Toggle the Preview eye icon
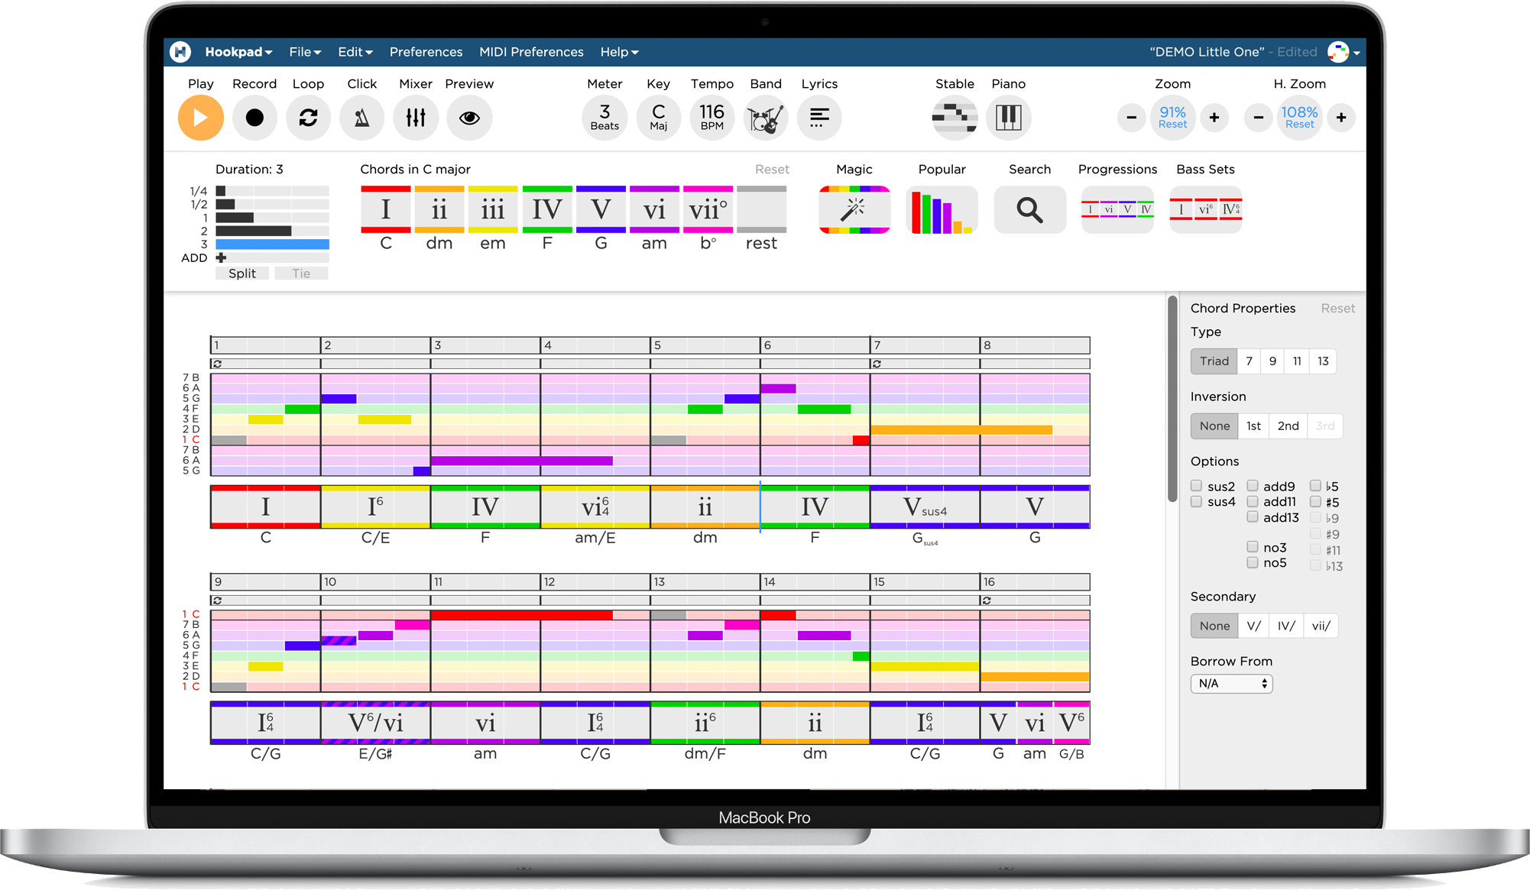 469,118
